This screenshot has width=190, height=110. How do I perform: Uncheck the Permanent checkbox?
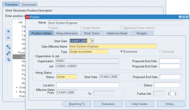click(122, 51)
